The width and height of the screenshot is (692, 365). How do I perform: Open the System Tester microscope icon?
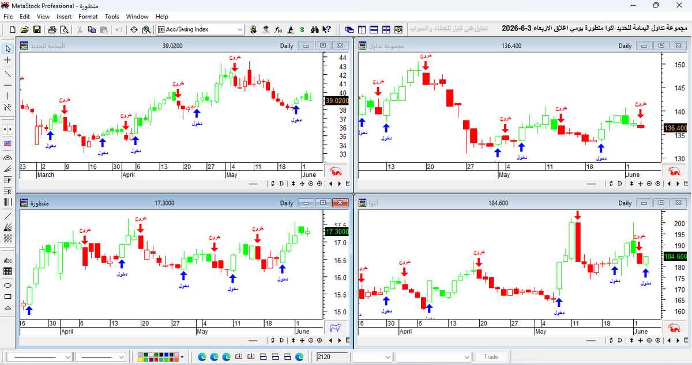click(x=290, y=29)
